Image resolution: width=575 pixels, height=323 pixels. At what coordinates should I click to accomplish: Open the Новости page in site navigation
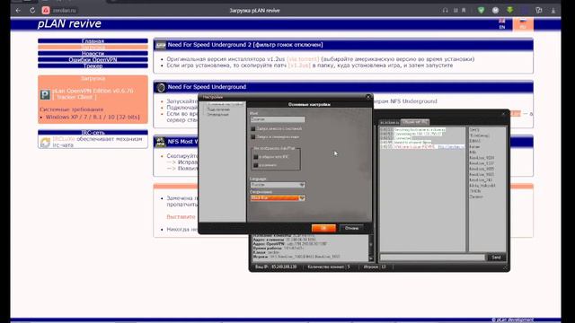(x=93, y=54)
